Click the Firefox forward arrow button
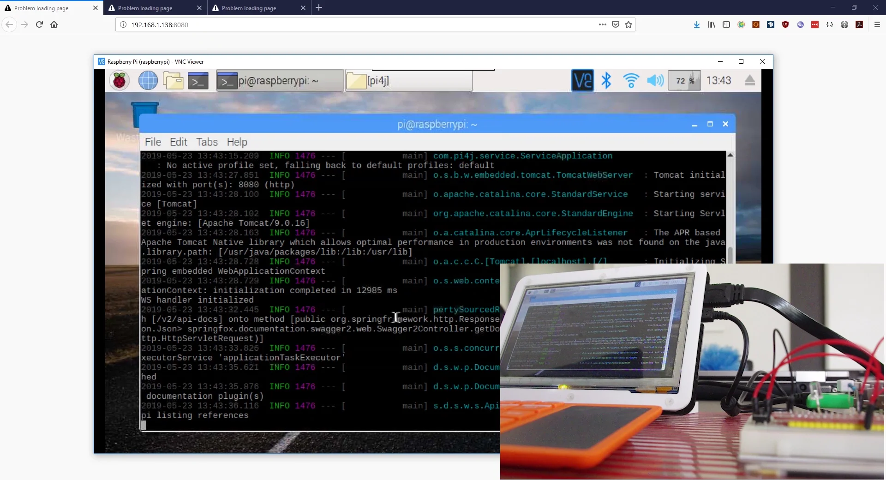 pos(24,24)
